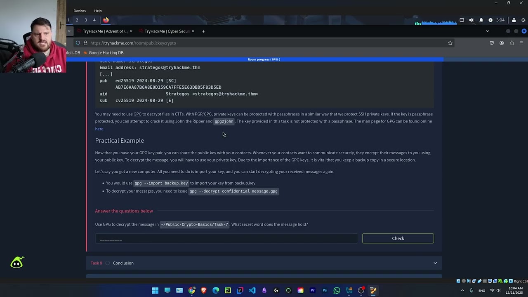Click the microphone icon in system tray

point(471,290)
